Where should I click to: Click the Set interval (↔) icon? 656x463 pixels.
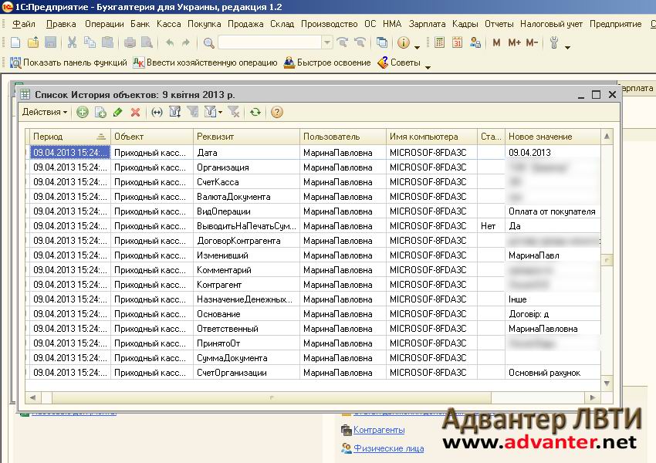(x=157, y=112)
